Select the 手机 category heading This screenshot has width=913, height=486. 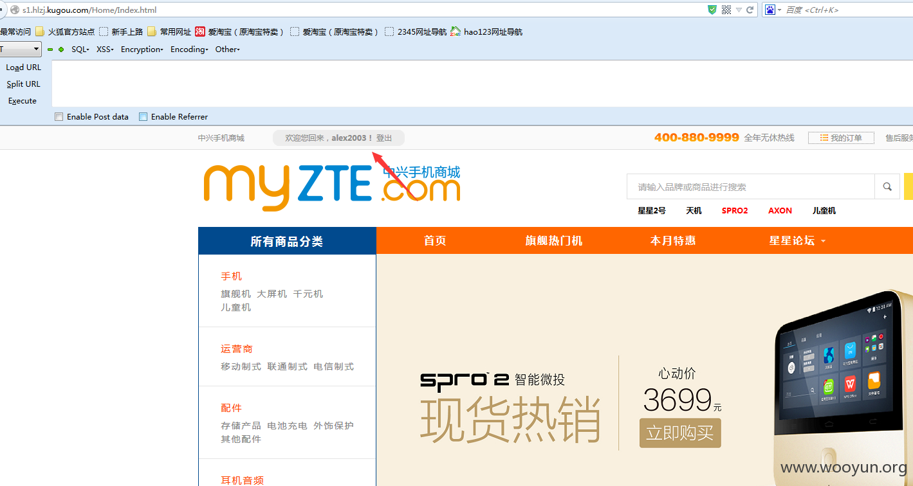231,276
